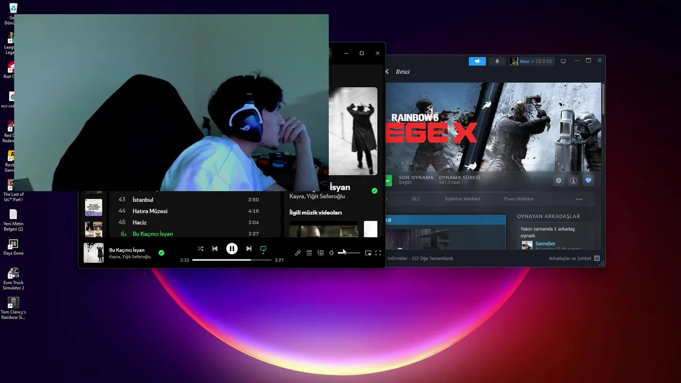Screen dimensions: 681x383
Task: Expand the three-dot more menu in Steam tabs
Action: [579, 199]
